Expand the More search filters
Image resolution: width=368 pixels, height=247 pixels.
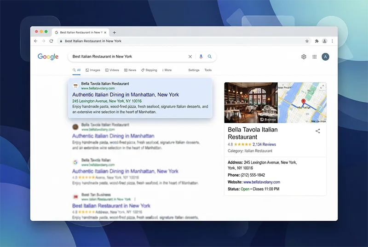point(167,70)
